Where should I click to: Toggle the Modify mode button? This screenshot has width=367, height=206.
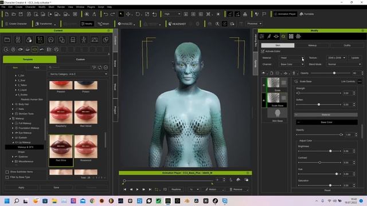click(87, 24)
